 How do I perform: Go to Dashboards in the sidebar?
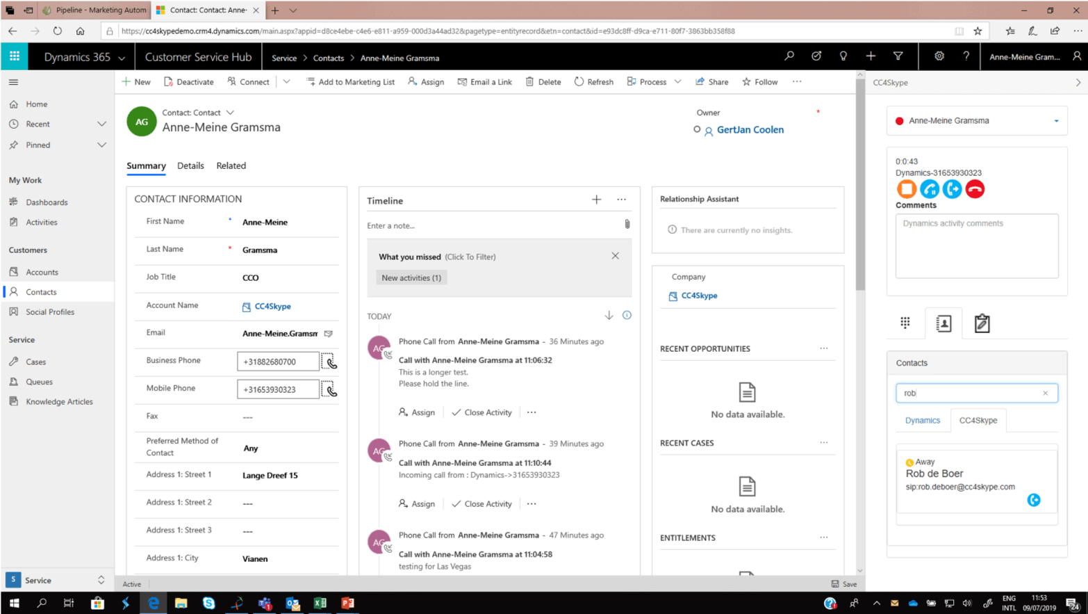tap(47, 202)
